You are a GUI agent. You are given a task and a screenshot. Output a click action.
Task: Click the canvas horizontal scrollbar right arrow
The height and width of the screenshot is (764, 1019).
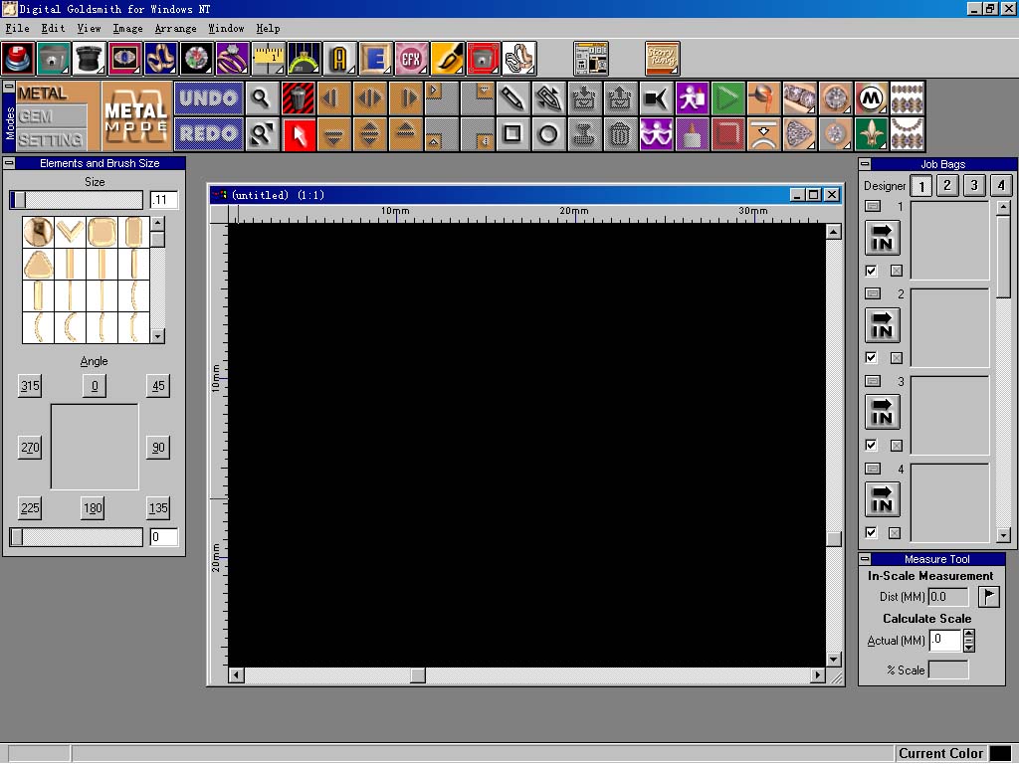click(818, 675)
